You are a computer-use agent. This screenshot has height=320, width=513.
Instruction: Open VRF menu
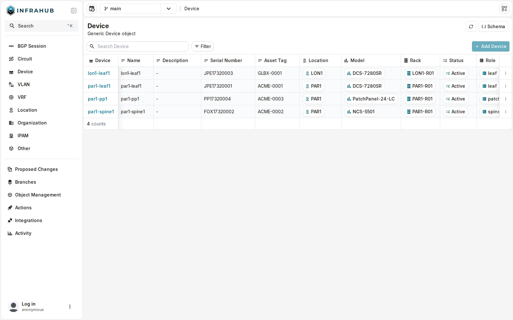coord(42,97)
